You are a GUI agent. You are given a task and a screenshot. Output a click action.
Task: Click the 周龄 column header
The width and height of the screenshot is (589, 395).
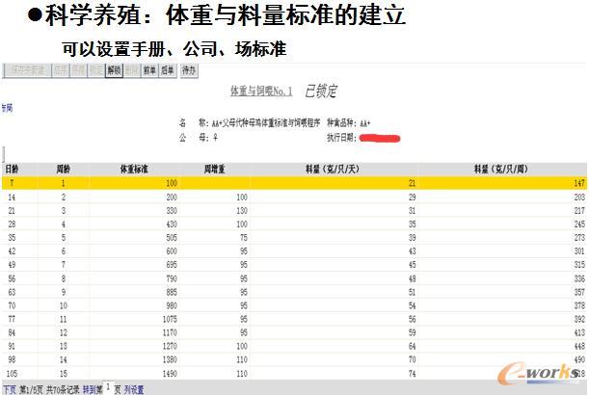(x=63, y=168)
